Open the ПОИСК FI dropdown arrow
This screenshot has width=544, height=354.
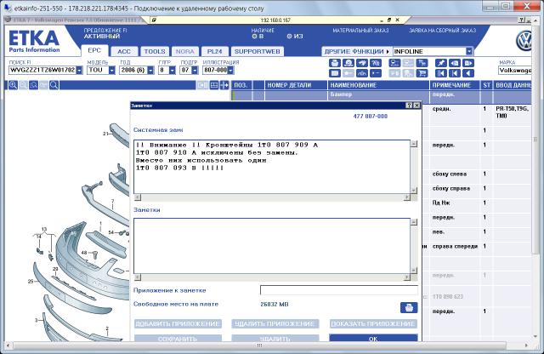coord(79,70)
